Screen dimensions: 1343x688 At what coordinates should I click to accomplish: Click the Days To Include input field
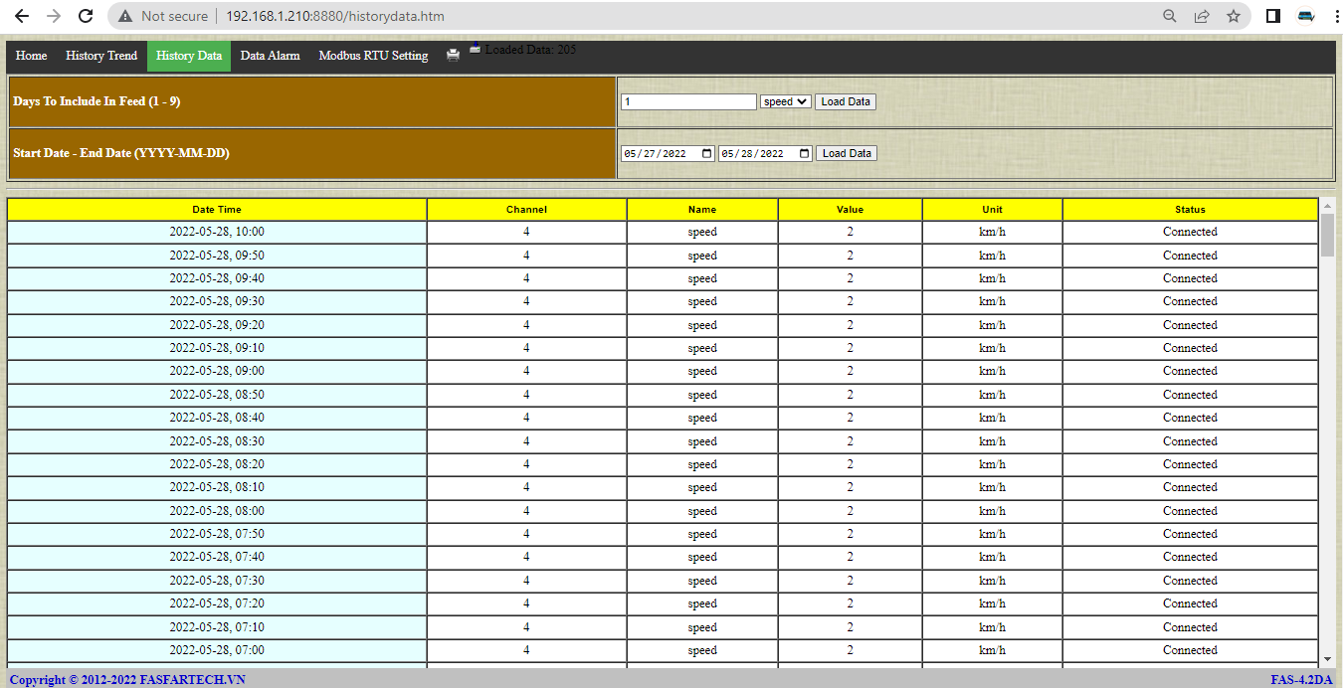pyautogui.click(x=688, y=101)
